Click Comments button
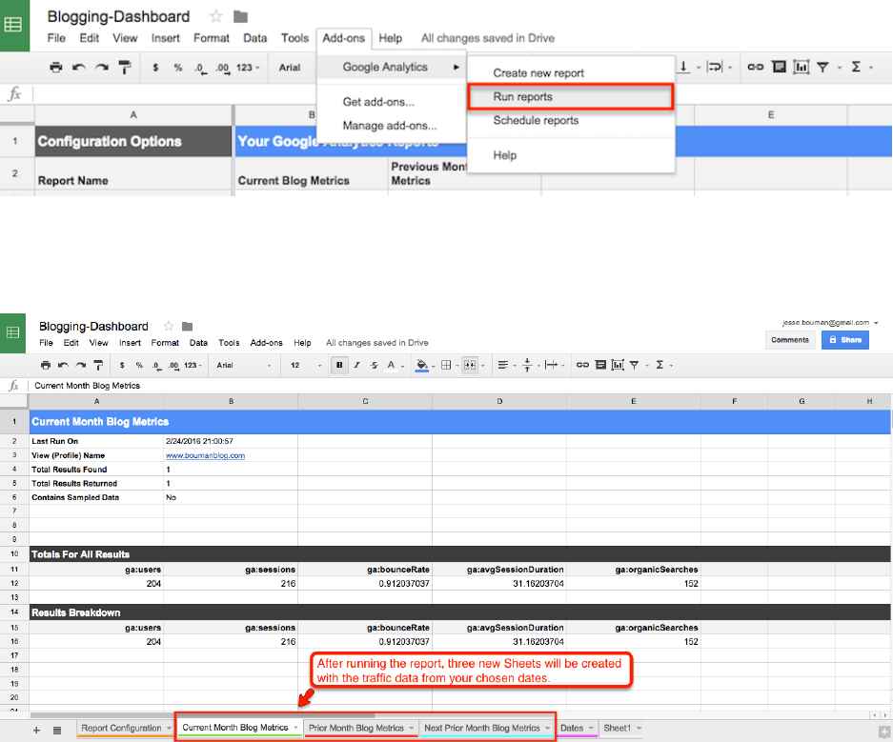Viewport: 893px width, 742px height. coord(790,340)
